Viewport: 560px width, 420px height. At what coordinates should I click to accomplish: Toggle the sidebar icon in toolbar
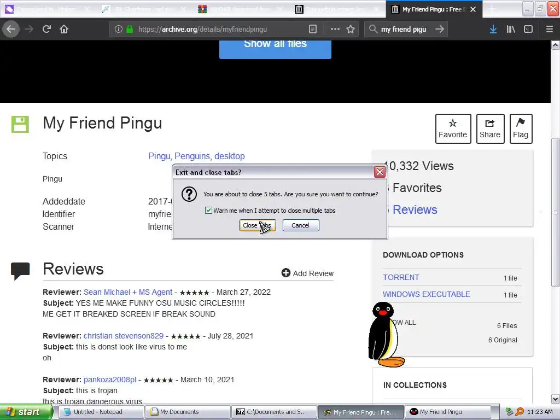[528, 30]
